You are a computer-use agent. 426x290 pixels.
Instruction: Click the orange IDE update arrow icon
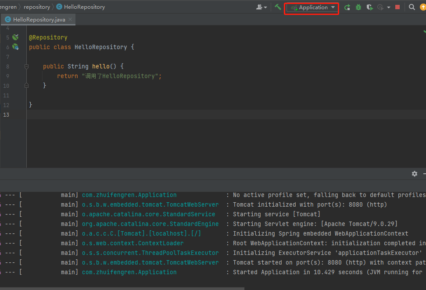[x=422, y=7]
